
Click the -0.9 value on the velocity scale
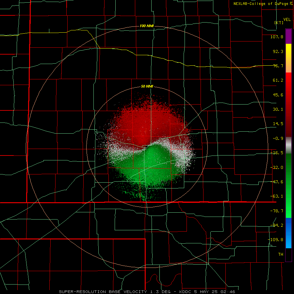[x=278, y=139]
